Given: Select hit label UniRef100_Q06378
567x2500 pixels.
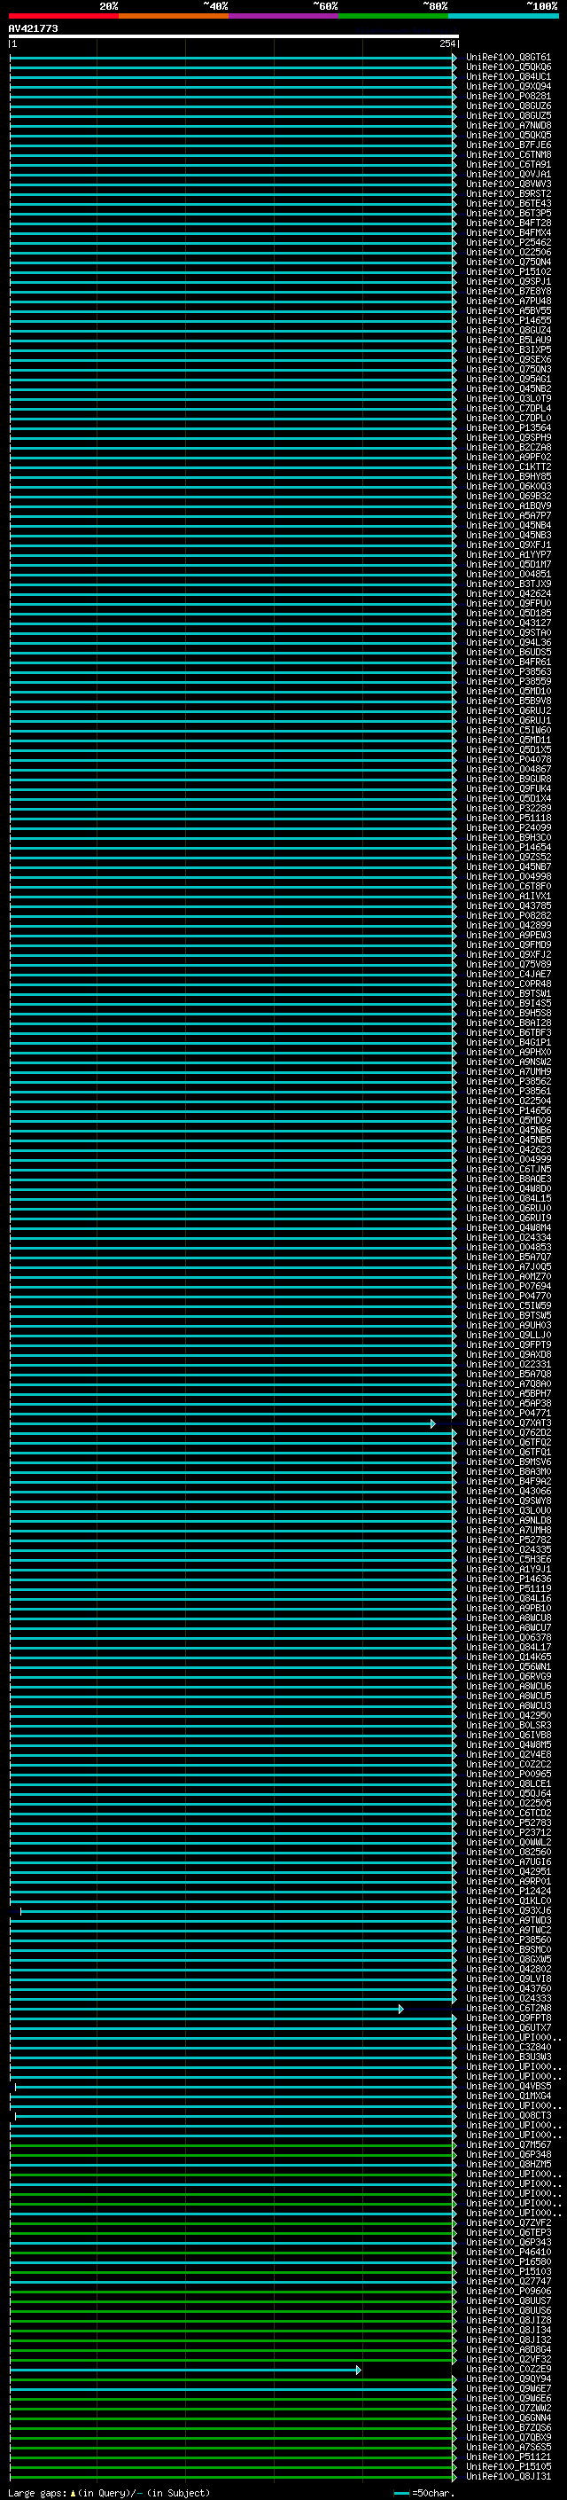Looking at the screenshot, I should click(508, 1637).
